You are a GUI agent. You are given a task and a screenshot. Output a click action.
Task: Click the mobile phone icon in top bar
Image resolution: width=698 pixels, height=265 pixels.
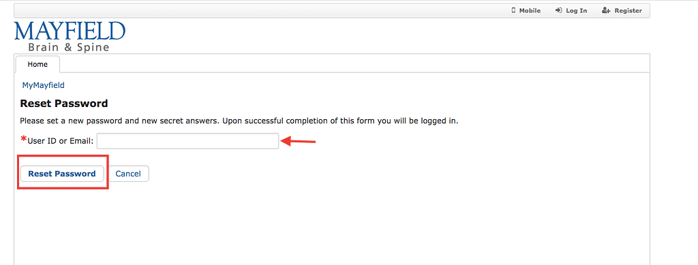514,11
